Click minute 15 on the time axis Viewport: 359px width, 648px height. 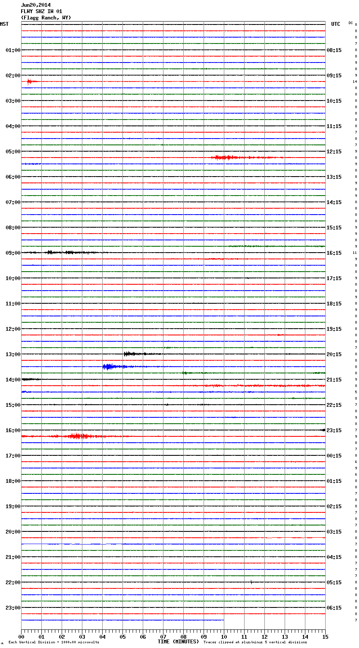pos(325,637)
